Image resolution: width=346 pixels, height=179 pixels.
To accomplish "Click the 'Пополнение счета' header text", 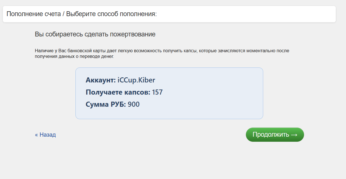I will click(x=33, y=14).
